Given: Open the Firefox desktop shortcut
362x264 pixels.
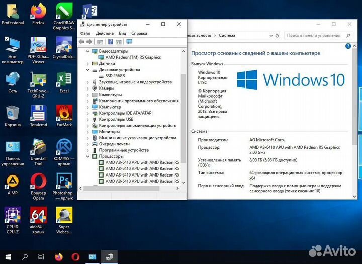Looking at the screenshot, I should point(38,14).
